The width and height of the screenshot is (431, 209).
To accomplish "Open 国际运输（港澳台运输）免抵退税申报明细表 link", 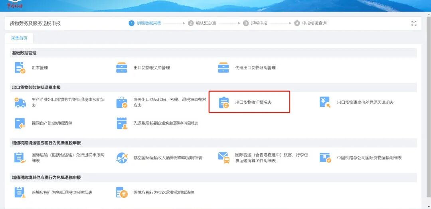I will (x=68, y=158).
